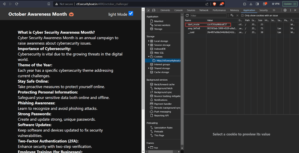Click the Not secure warning icon
The image size is (299, 153).
pyautogui.click(x=56, y=4)
